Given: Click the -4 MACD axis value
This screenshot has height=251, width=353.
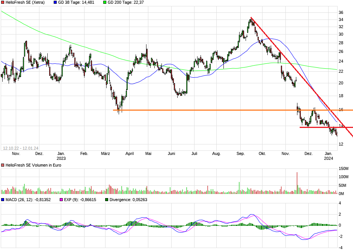Looking at the screenshot, I should click(x=340, y=248).
